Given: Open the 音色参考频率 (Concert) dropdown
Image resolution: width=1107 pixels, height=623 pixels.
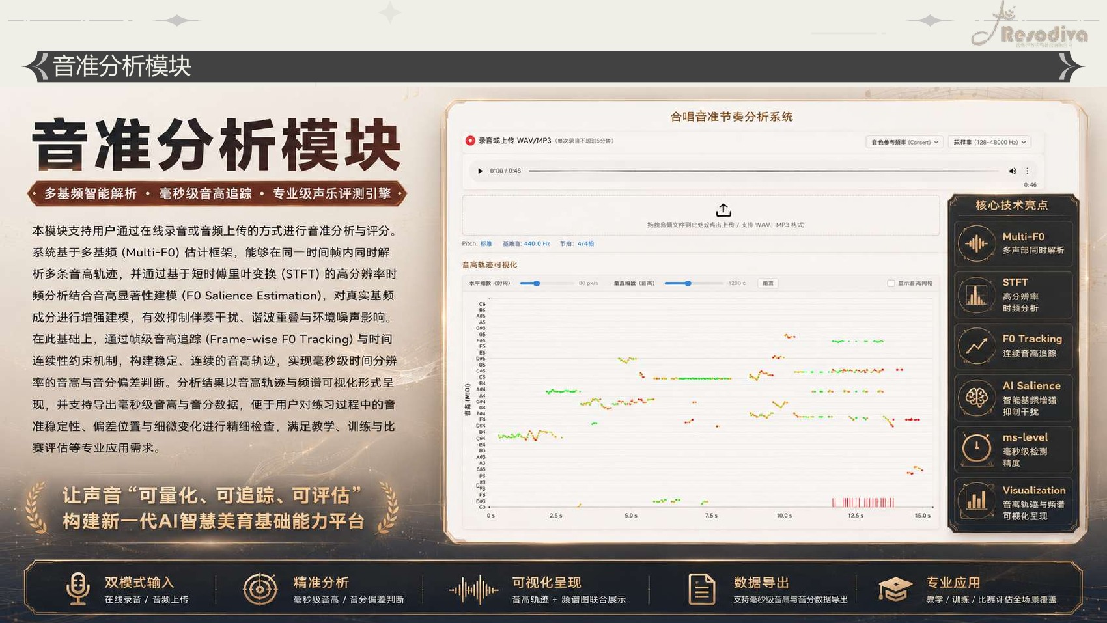Looking at the screenshot, I should tap(904, 142).
